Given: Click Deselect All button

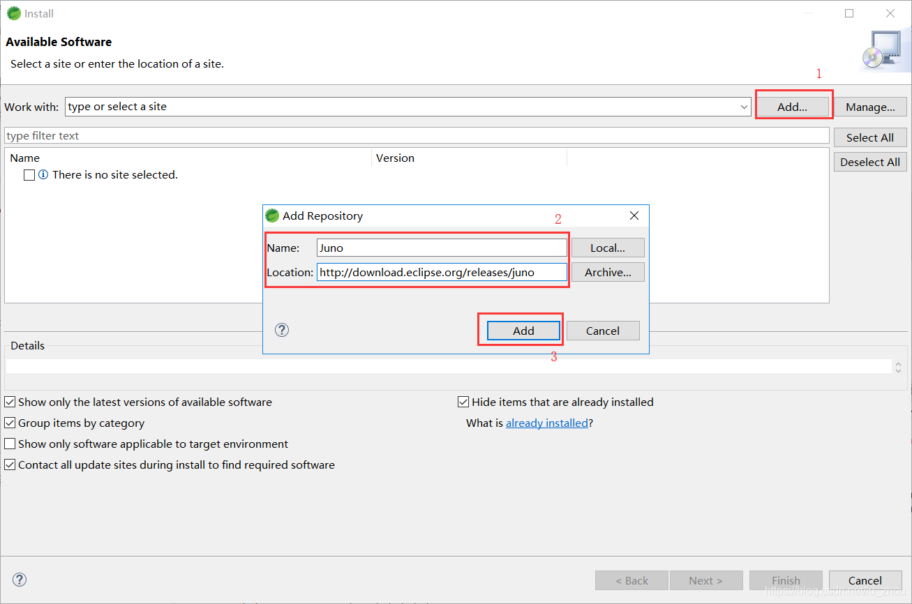Looking at the screenshot, I should pos(870,162).
